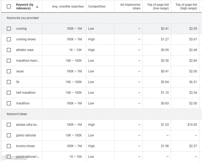Screen dimensions: 202x162
Task: Open the "marathon traini..." keyword text
Action: coord(27,61)
